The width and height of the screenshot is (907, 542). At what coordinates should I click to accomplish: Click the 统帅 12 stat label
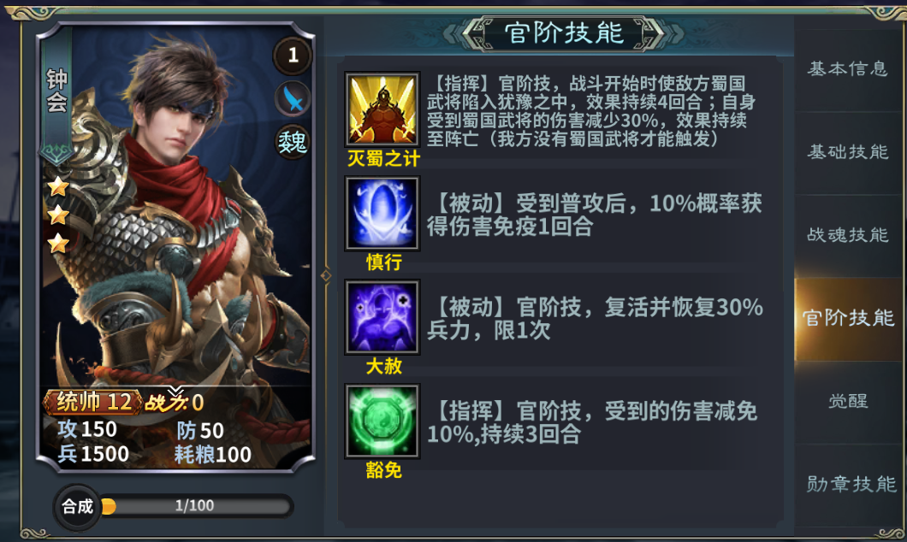pos(93,402)
